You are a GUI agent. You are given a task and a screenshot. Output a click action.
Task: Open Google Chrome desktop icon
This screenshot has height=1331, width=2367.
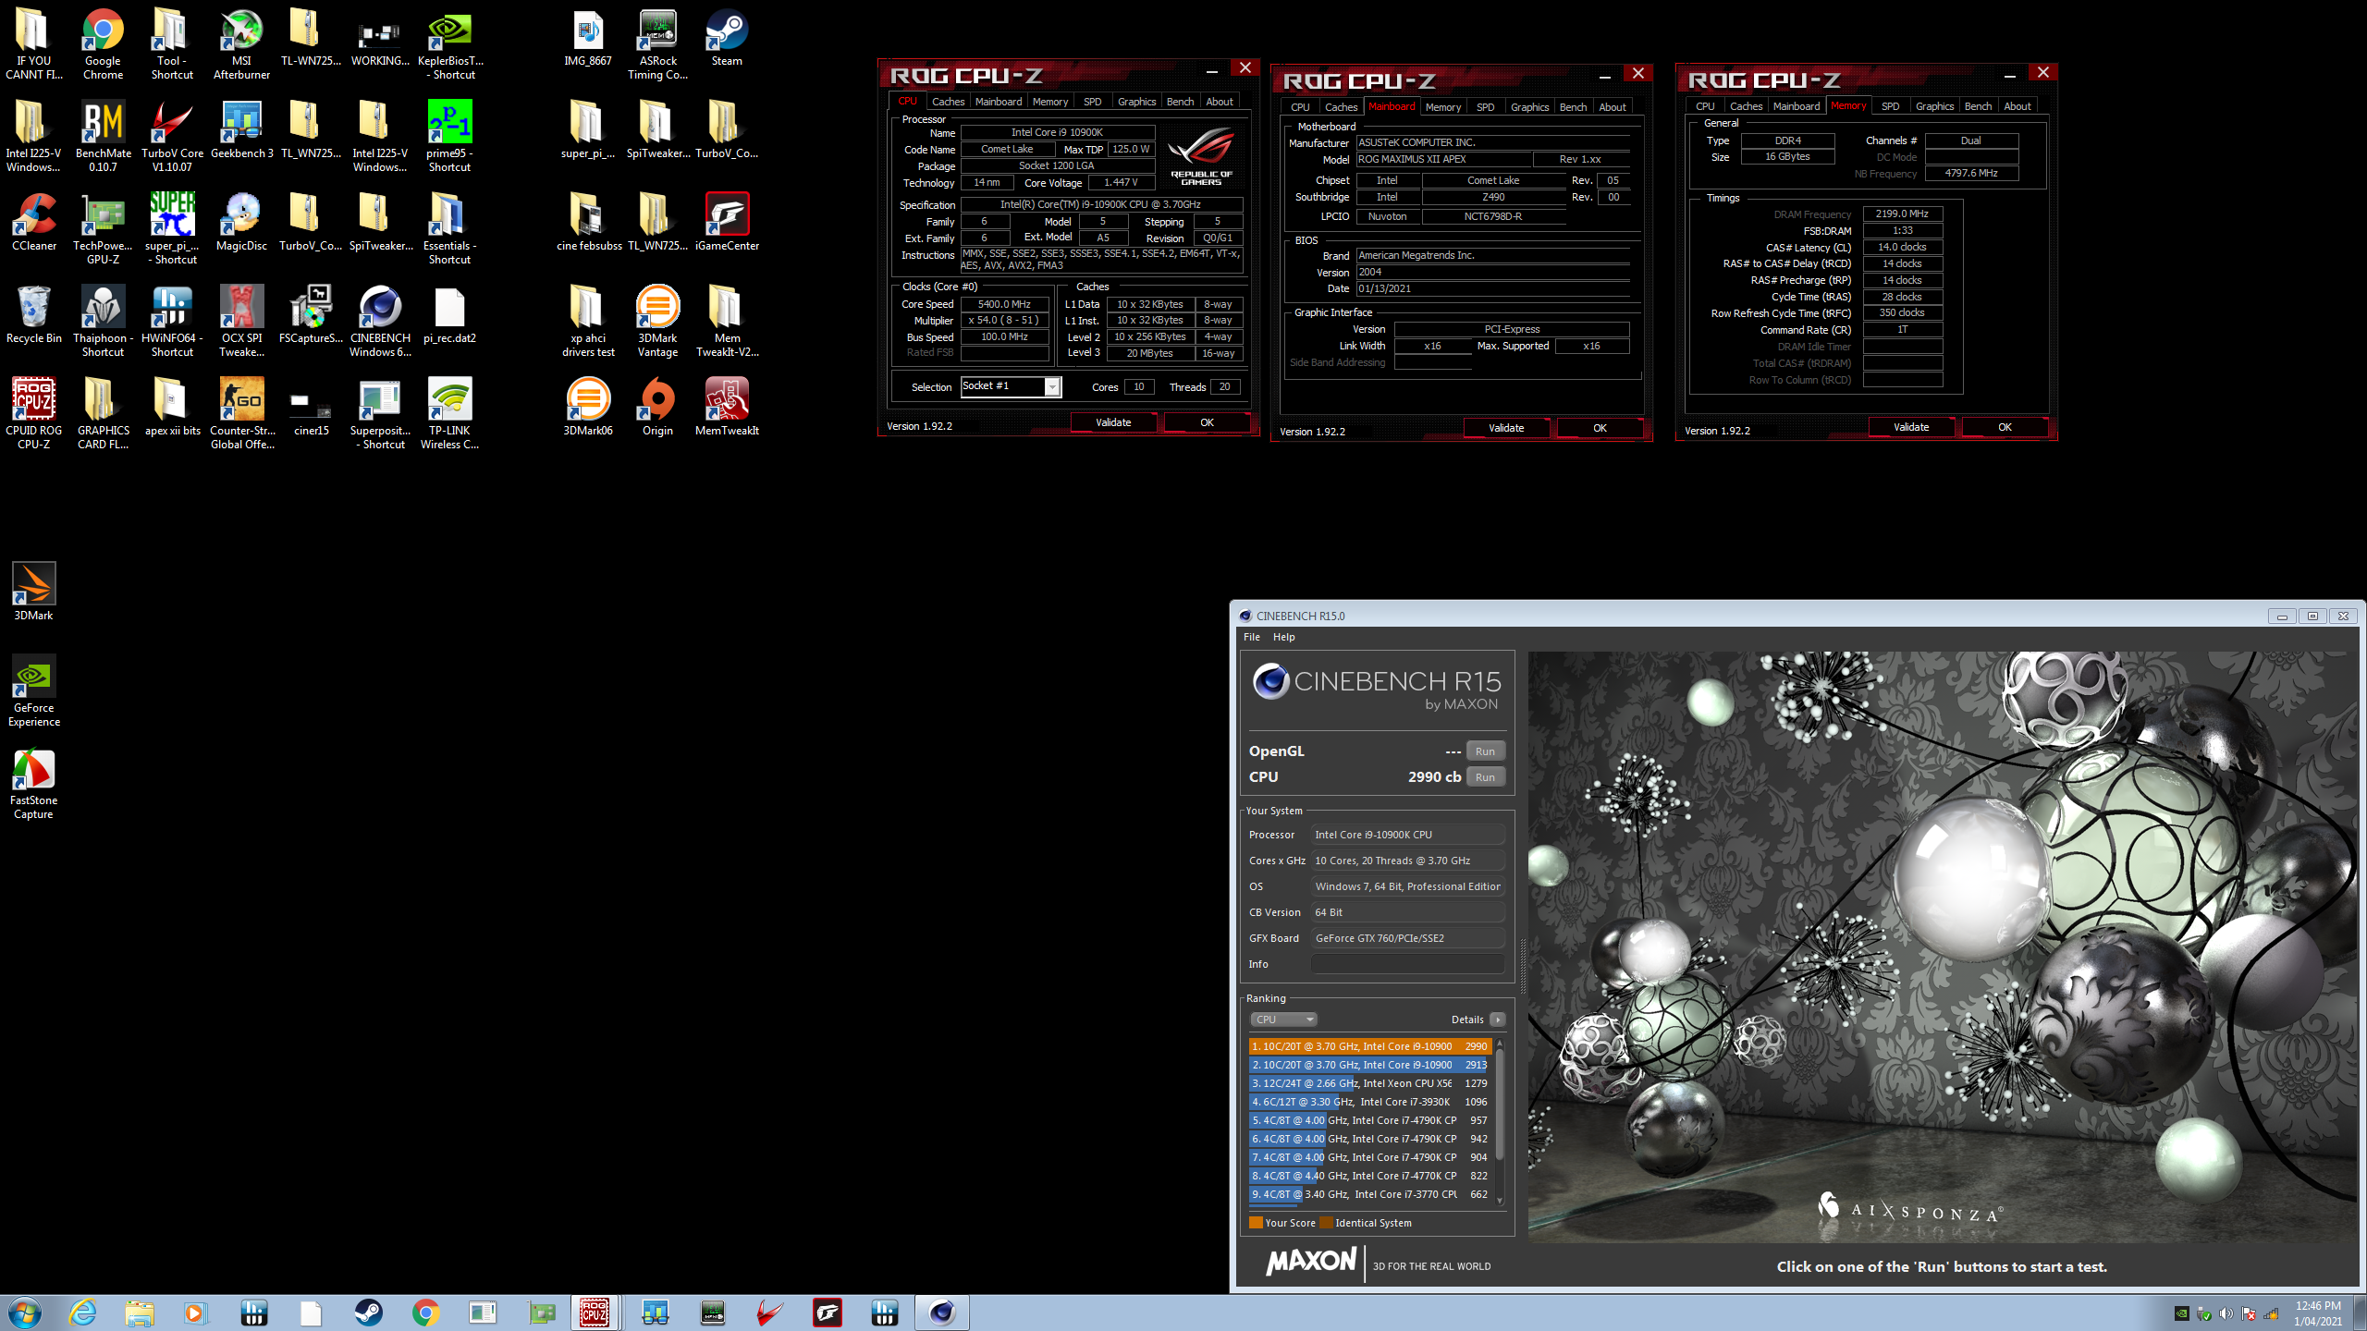tap(103, 43)
